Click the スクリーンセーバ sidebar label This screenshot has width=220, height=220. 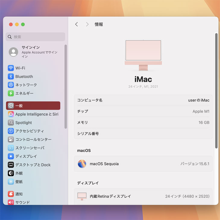click(x=30, y=148)
